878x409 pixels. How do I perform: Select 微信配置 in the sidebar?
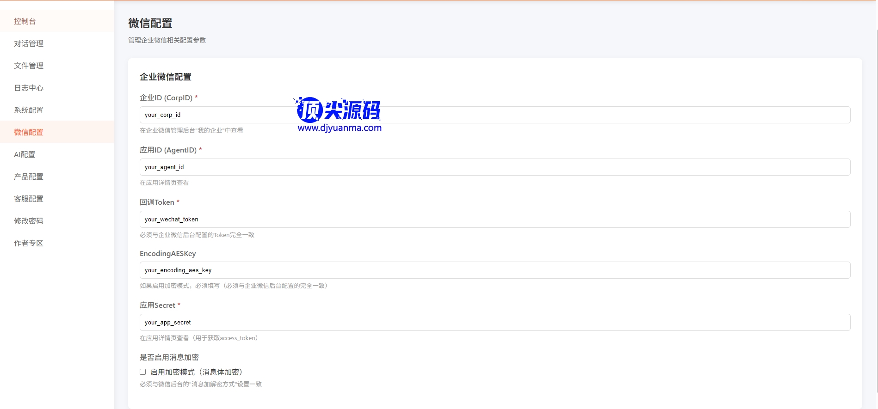(x=29, y=132)
